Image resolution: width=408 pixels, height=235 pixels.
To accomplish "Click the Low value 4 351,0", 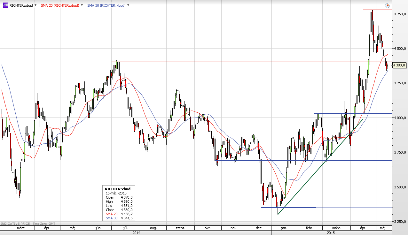I will (x=127, y=206).
